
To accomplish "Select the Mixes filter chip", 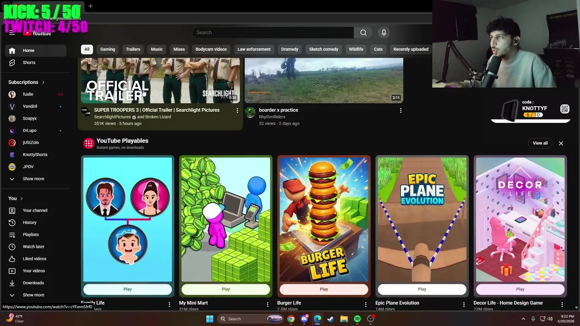I will (179, 49).
